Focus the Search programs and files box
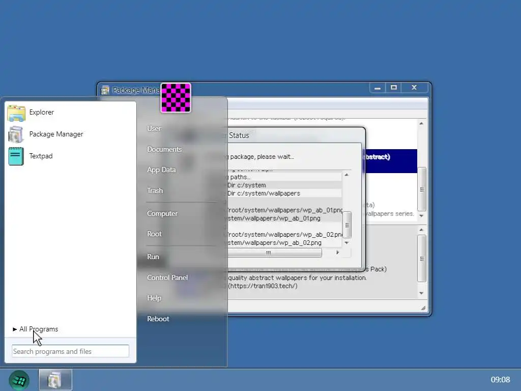The image size is (521, 391). coord(70,351)
